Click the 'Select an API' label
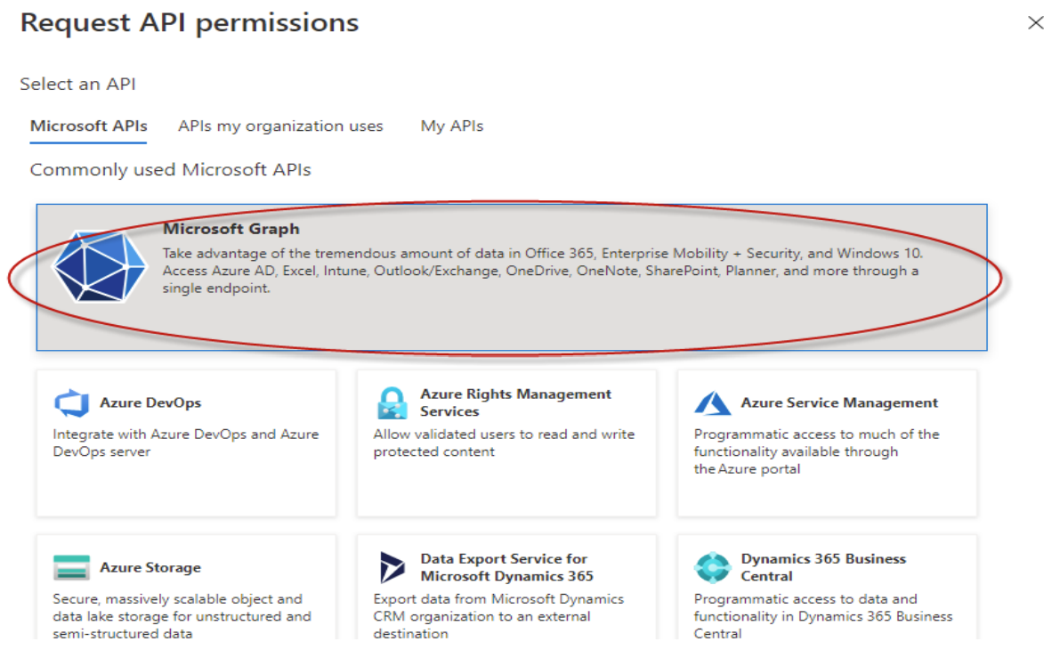This screenshot has width=1060, height=658. point(77,84)
